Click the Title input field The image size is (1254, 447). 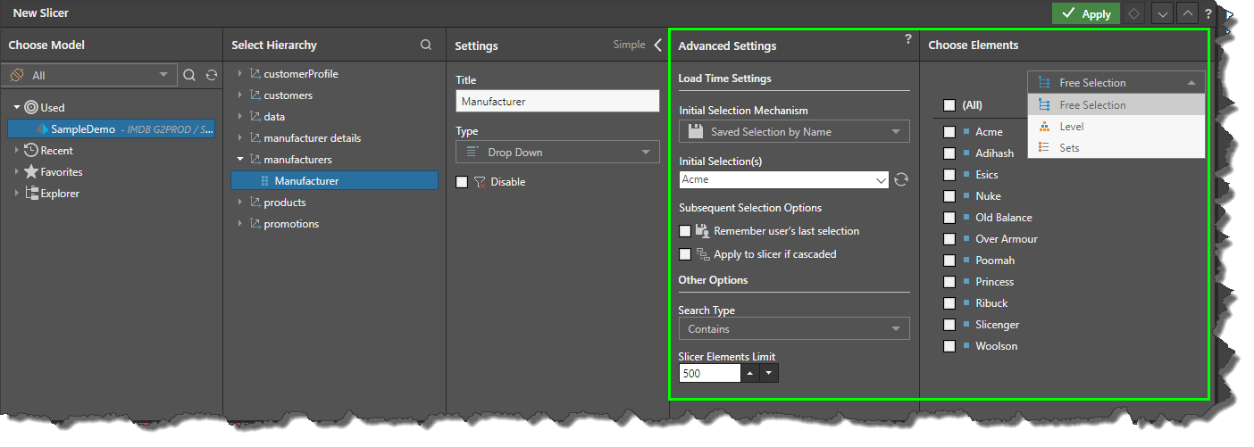click(557, 102)
